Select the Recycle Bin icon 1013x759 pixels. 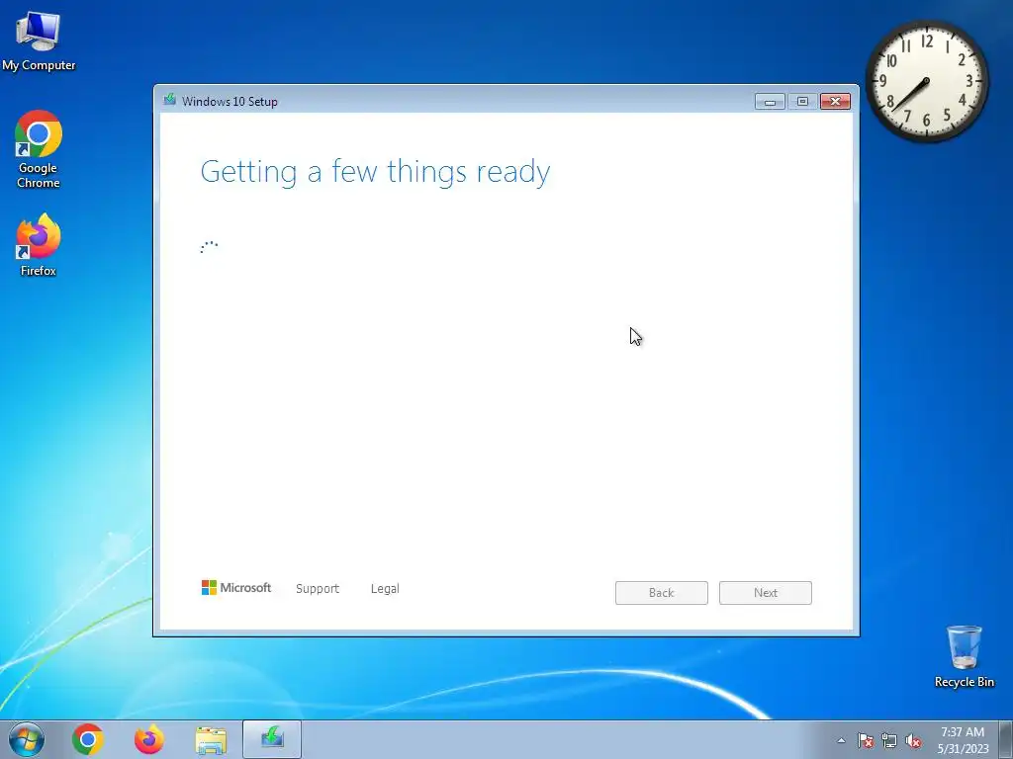pyautogui.click(x=964, y=656)
